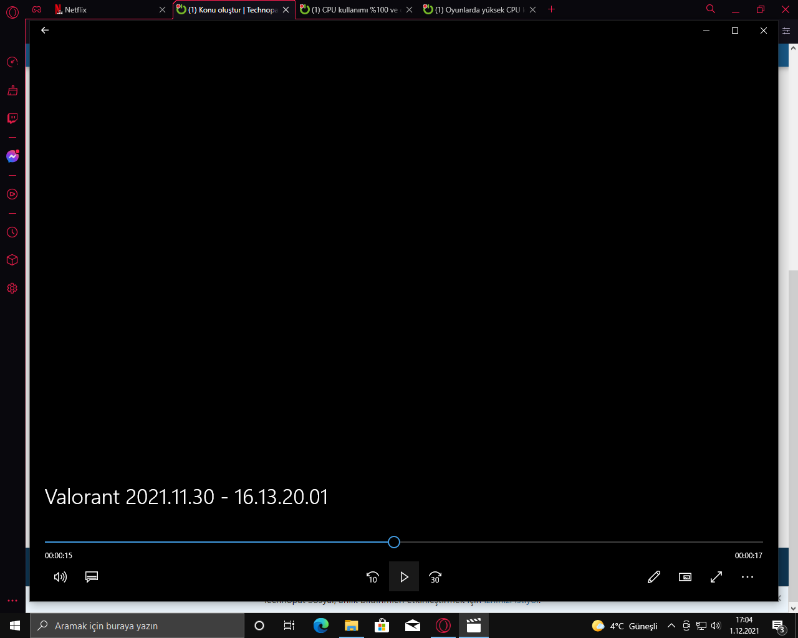The height and width of the screenshot is (638, 798).
Task: Open Microsoft Store from taskbar
Action: tap(382, 626)
